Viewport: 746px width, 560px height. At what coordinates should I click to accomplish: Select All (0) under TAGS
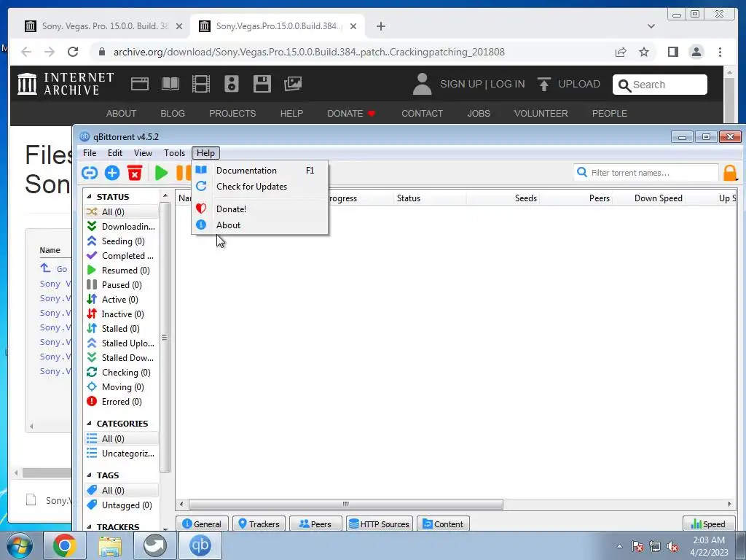122,491
